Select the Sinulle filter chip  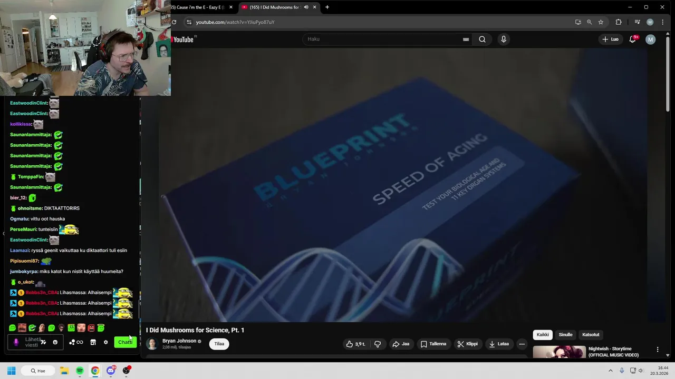coord(565,335)
